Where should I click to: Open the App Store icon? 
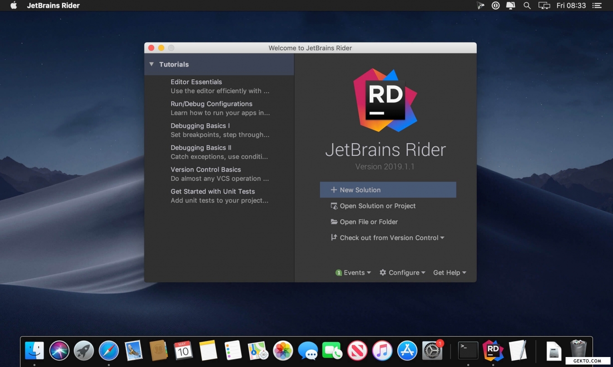(x=407, y=351)
